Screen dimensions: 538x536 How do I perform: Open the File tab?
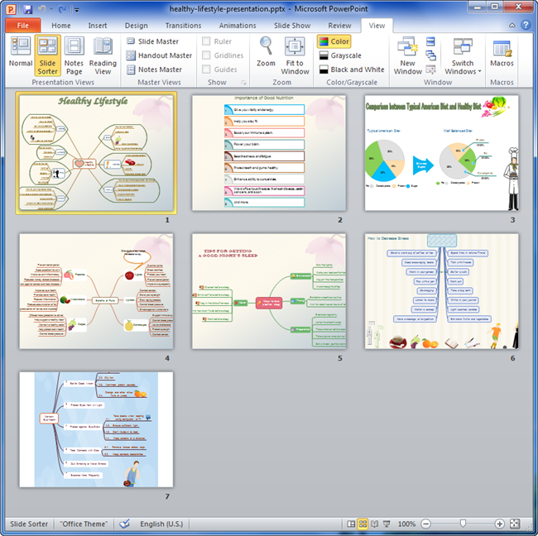click(x=23, y=26)
